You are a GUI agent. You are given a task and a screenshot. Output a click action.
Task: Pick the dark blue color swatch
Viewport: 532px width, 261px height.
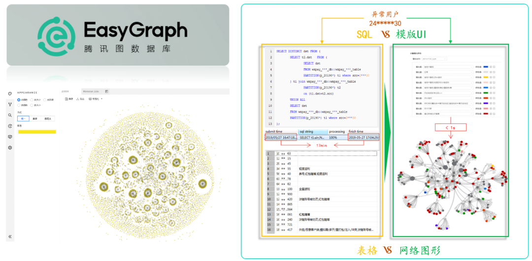[486, 67]
